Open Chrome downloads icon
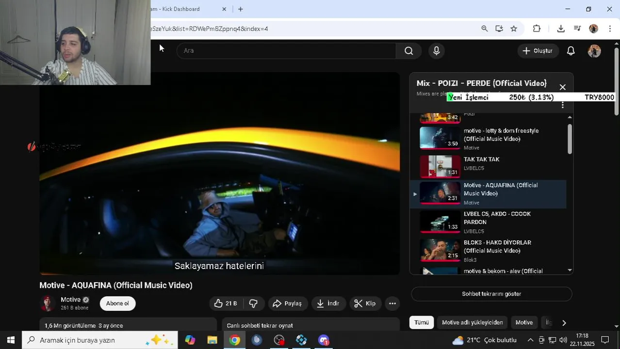The width and height of the screenshot is (620, 349). click(561, 29)
